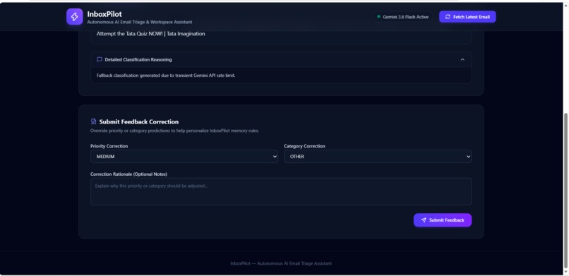Click the speech bubble icon beside Classification Reasoning
Image resolution: width=569 pixels, height=276 pixels.
100,59
